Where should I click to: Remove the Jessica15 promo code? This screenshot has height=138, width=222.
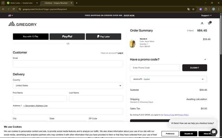[203, 79]
